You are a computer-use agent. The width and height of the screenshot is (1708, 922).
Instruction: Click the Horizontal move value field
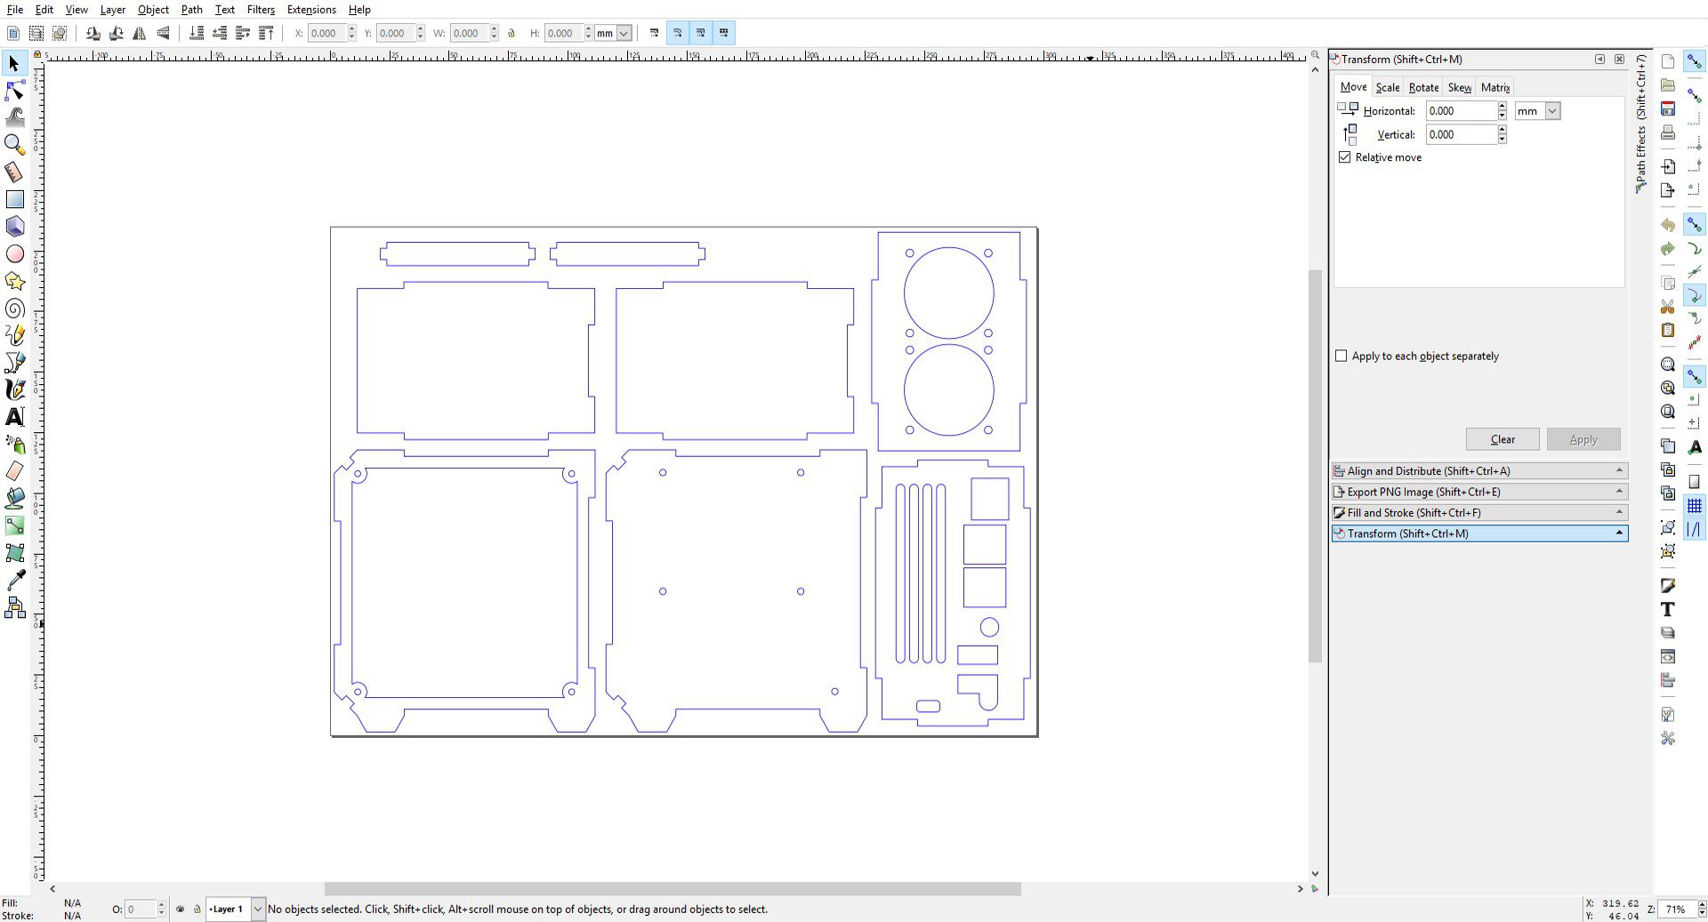[1460, 111]
